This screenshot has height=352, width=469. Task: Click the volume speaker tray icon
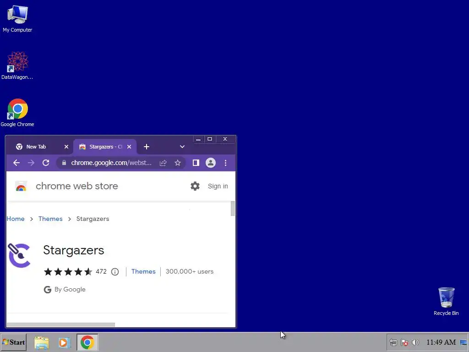pyautogui.click(x=415, y=342)
